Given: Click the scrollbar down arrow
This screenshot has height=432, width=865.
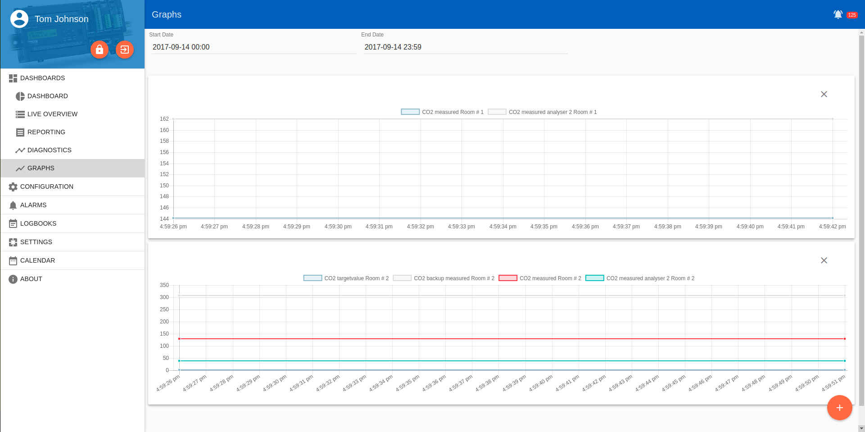Looking at the screenshot, I should (861, 428).
